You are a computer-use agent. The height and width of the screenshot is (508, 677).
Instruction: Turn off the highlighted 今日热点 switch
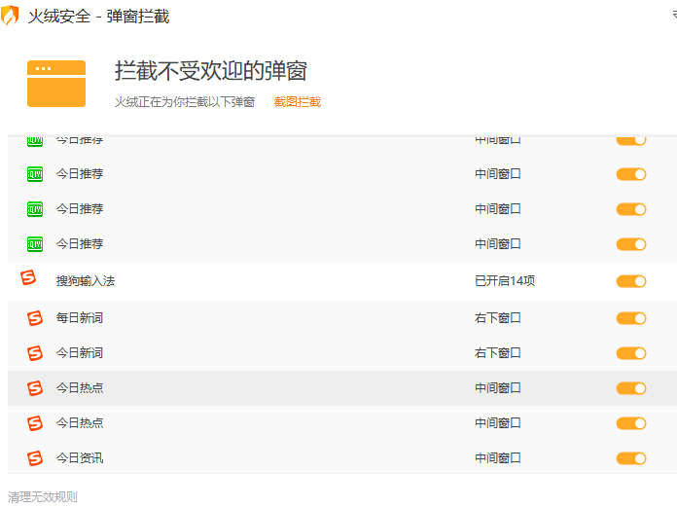(631, 388)
